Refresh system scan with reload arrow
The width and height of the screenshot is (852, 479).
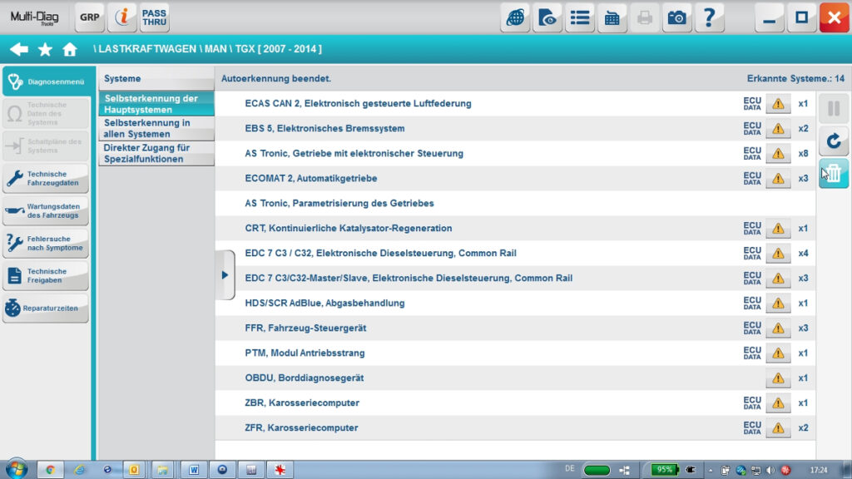tap(834, 141)
